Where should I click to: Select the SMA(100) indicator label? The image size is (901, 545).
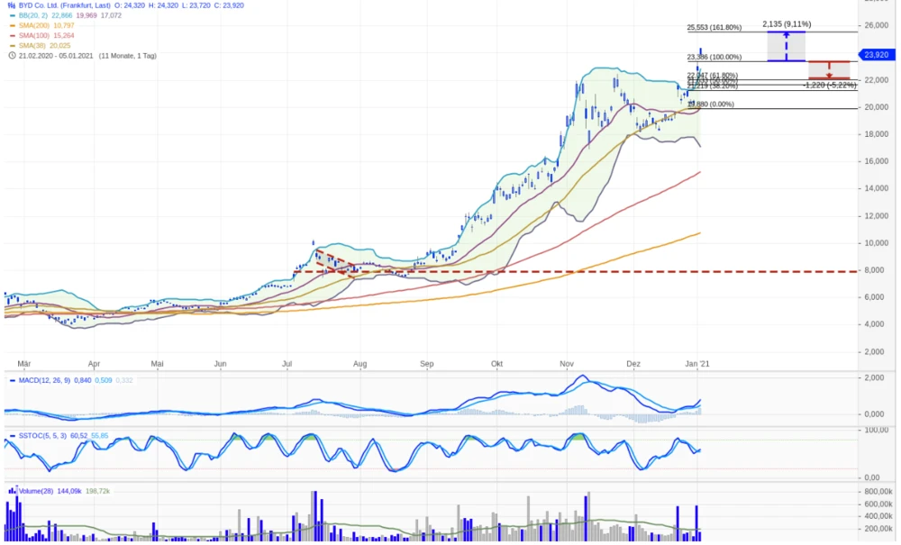point(38,36)
